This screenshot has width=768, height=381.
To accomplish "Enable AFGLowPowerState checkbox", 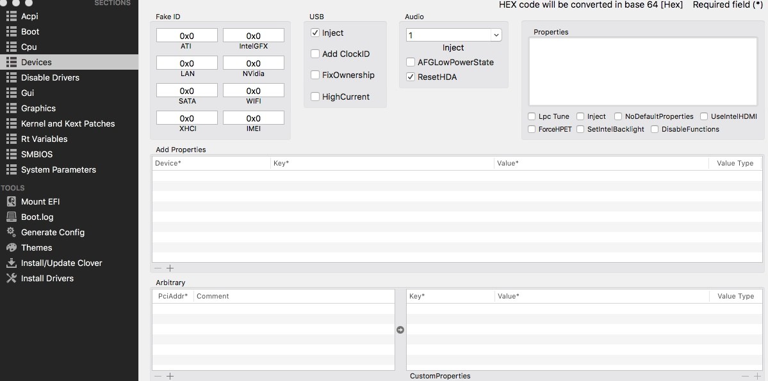I will (x=411, y=62).
